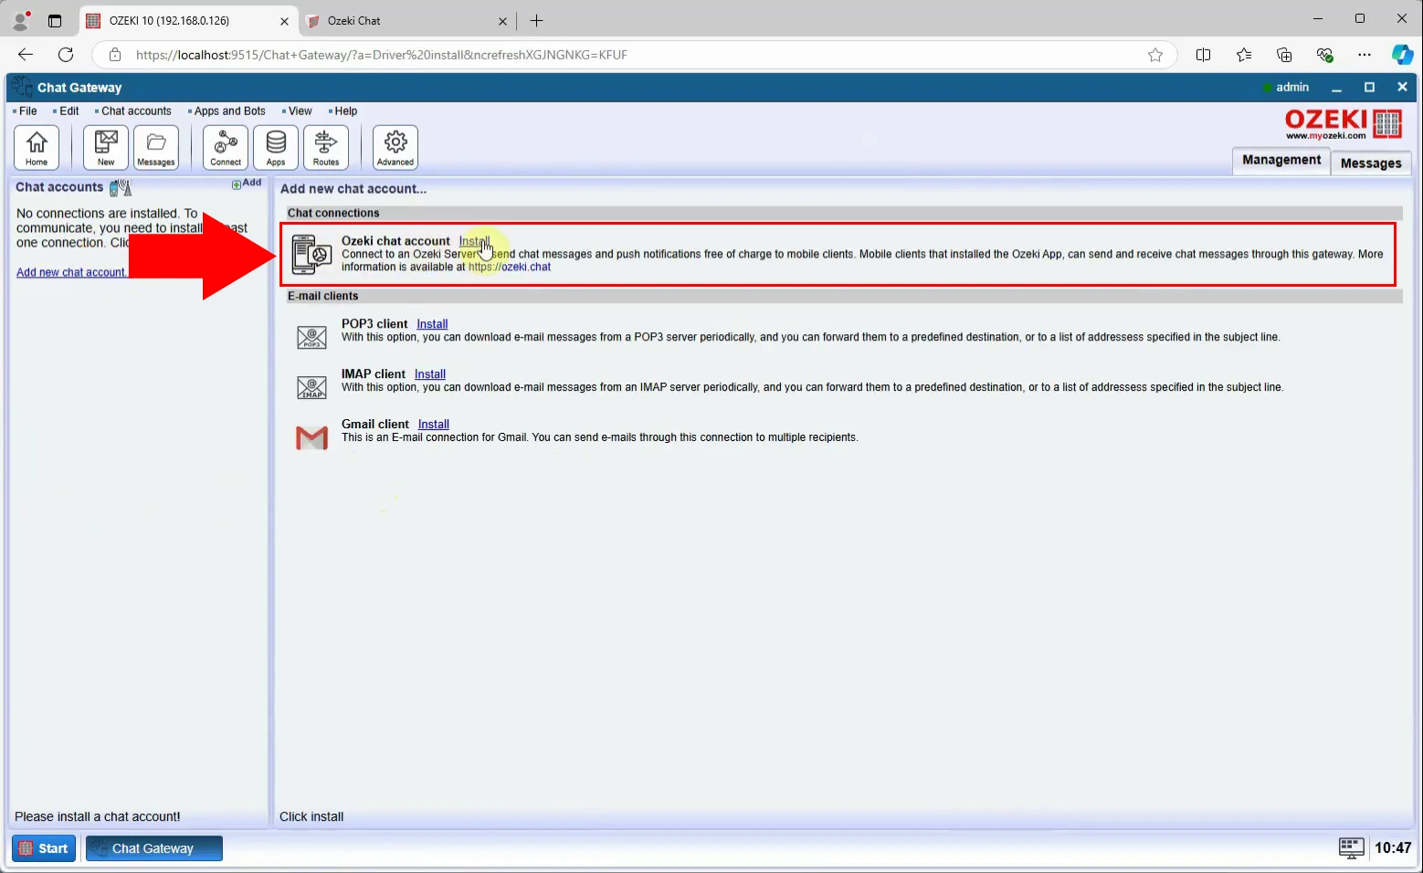Open browser Collections icon

(1284, 55)
